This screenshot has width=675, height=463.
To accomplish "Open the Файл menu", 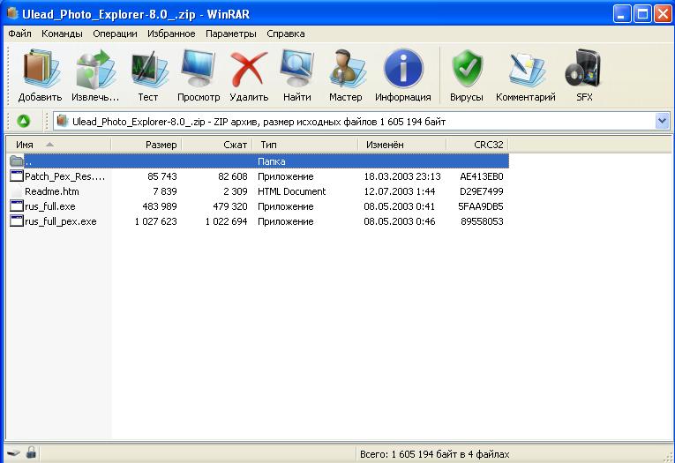I will pyautogui.click(x=19, y=34).
